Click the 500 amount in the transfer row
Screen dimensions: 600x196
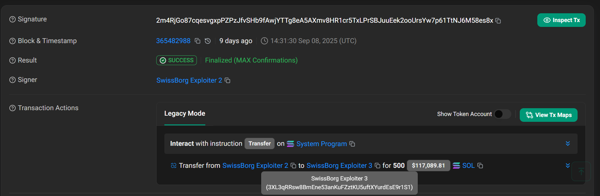(x=399, y=166)
